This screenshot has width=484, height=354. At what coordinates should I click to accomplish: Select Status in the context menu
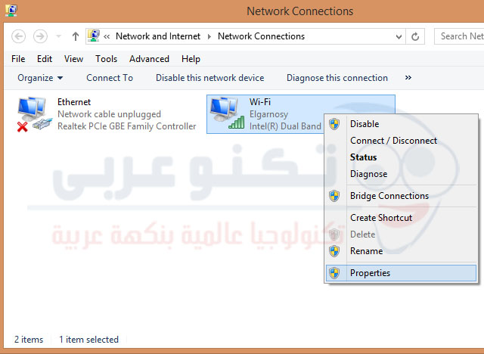coord(363,157)
